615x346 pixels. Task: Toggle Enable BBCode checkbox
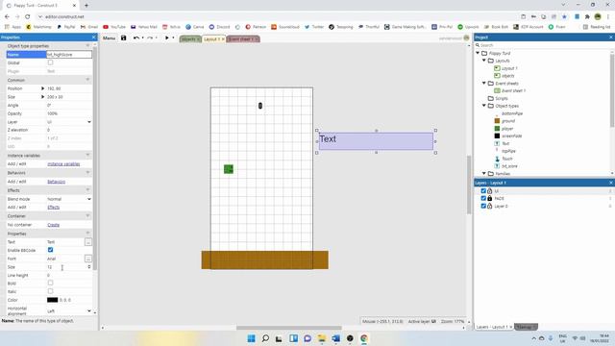(50, 250)
